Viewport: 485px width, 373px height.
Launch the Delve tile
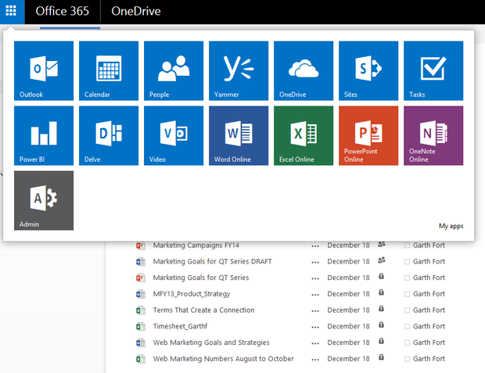click(109, 136)
